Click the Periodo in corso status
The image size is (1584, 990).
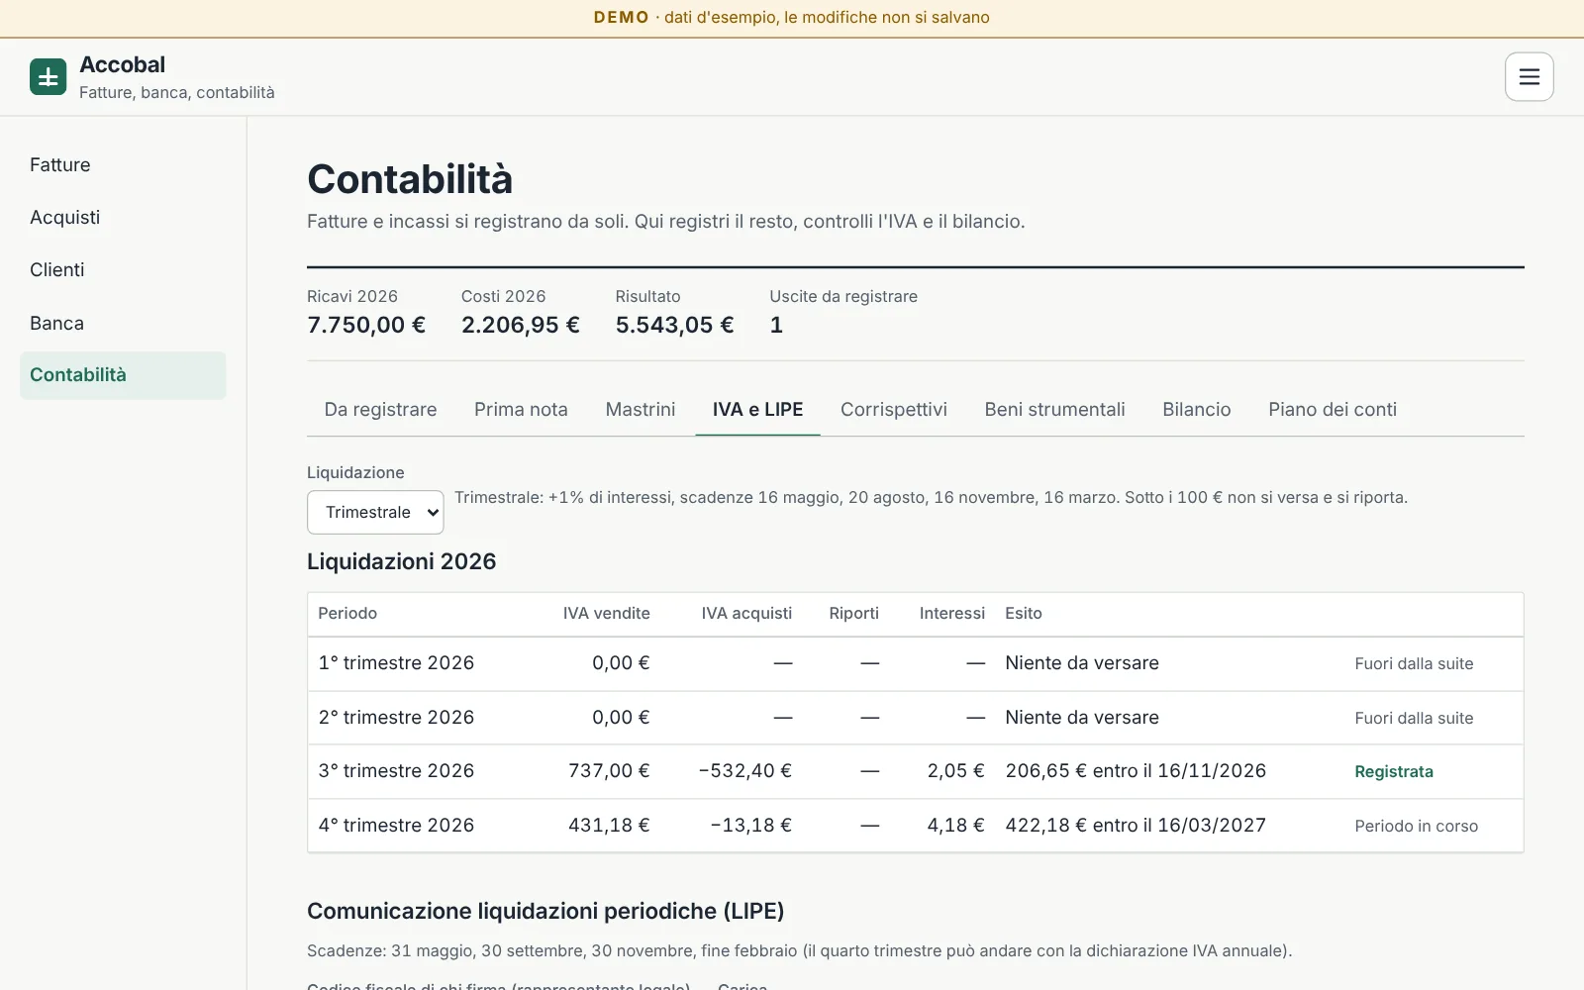[x=1416, y=826]
